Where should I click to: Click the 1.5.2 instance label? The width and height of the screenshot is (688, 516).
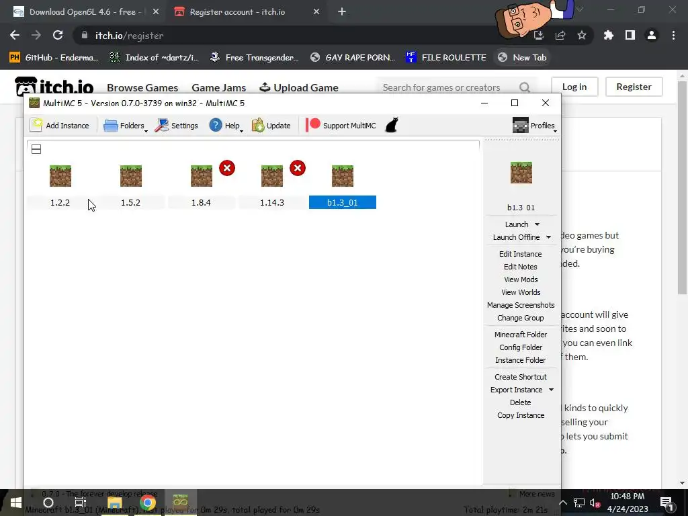(131, 202)
